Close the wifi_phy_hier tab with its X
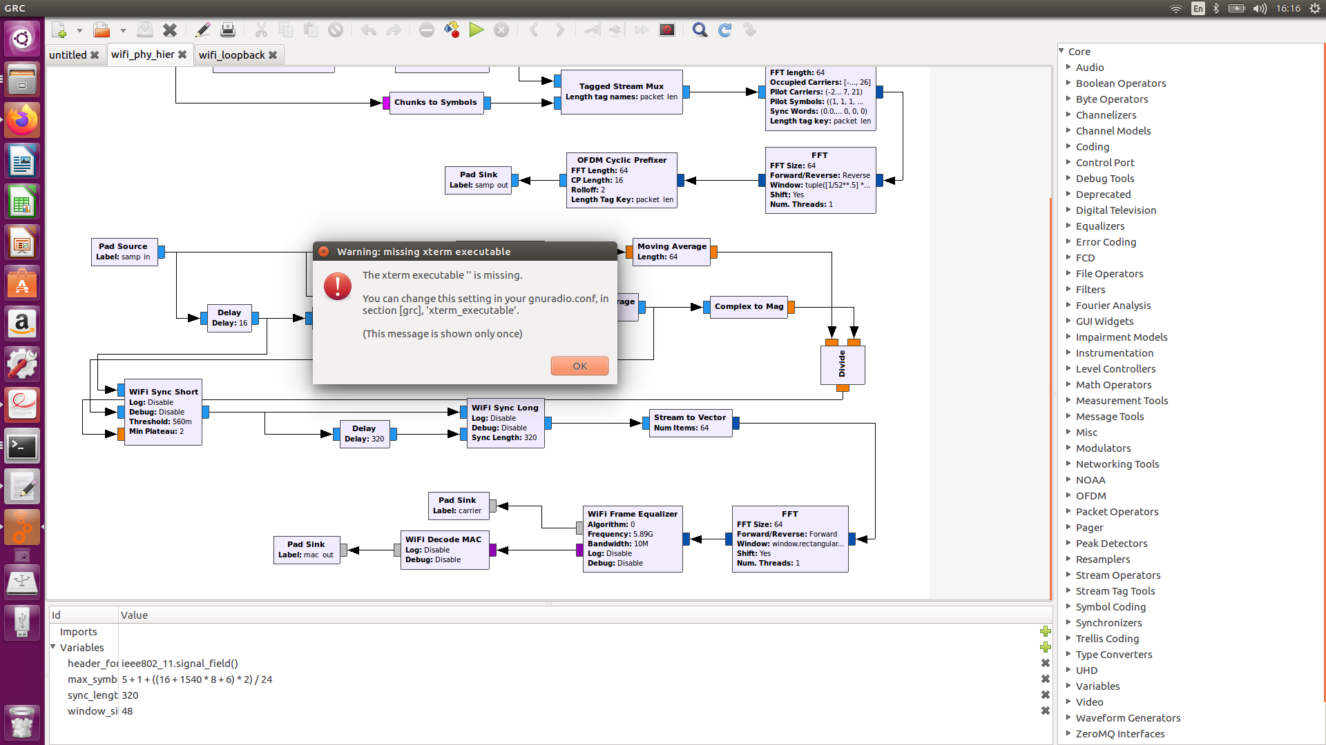The image size is (1326, 745). tap(182, 54)
